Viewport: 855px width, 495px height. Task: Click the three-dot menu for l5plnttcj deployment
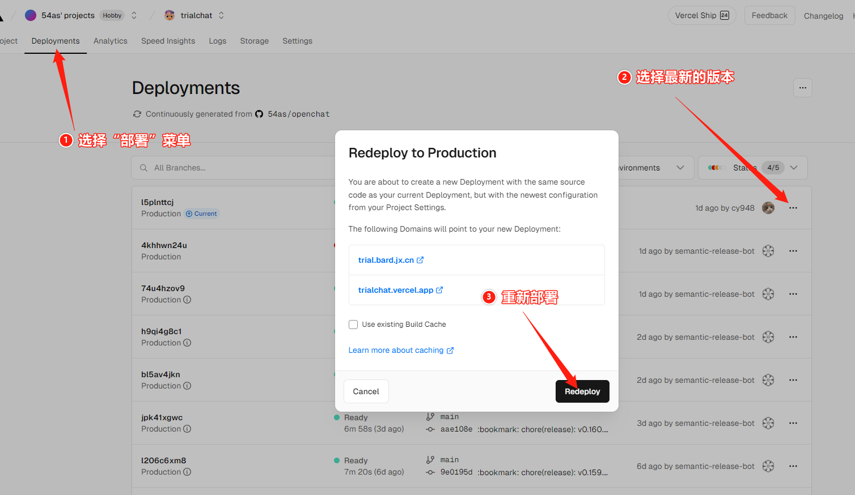[x=793, y=208]
